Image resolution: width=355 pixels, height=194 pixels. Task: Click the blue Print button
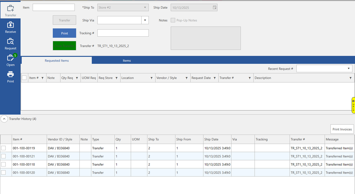click(64, 33)
